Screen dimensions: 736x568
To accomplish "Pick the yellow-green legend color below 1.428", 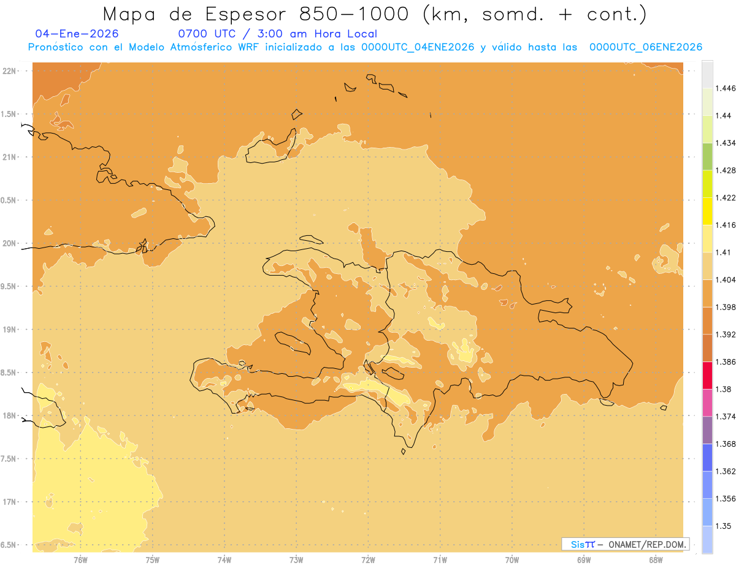I will [x=707, y=184].
